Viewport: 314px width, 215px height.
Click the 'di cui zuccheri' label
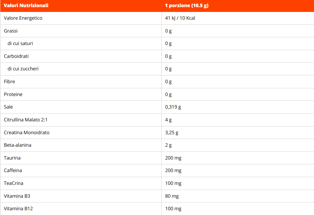coord(23,69)
